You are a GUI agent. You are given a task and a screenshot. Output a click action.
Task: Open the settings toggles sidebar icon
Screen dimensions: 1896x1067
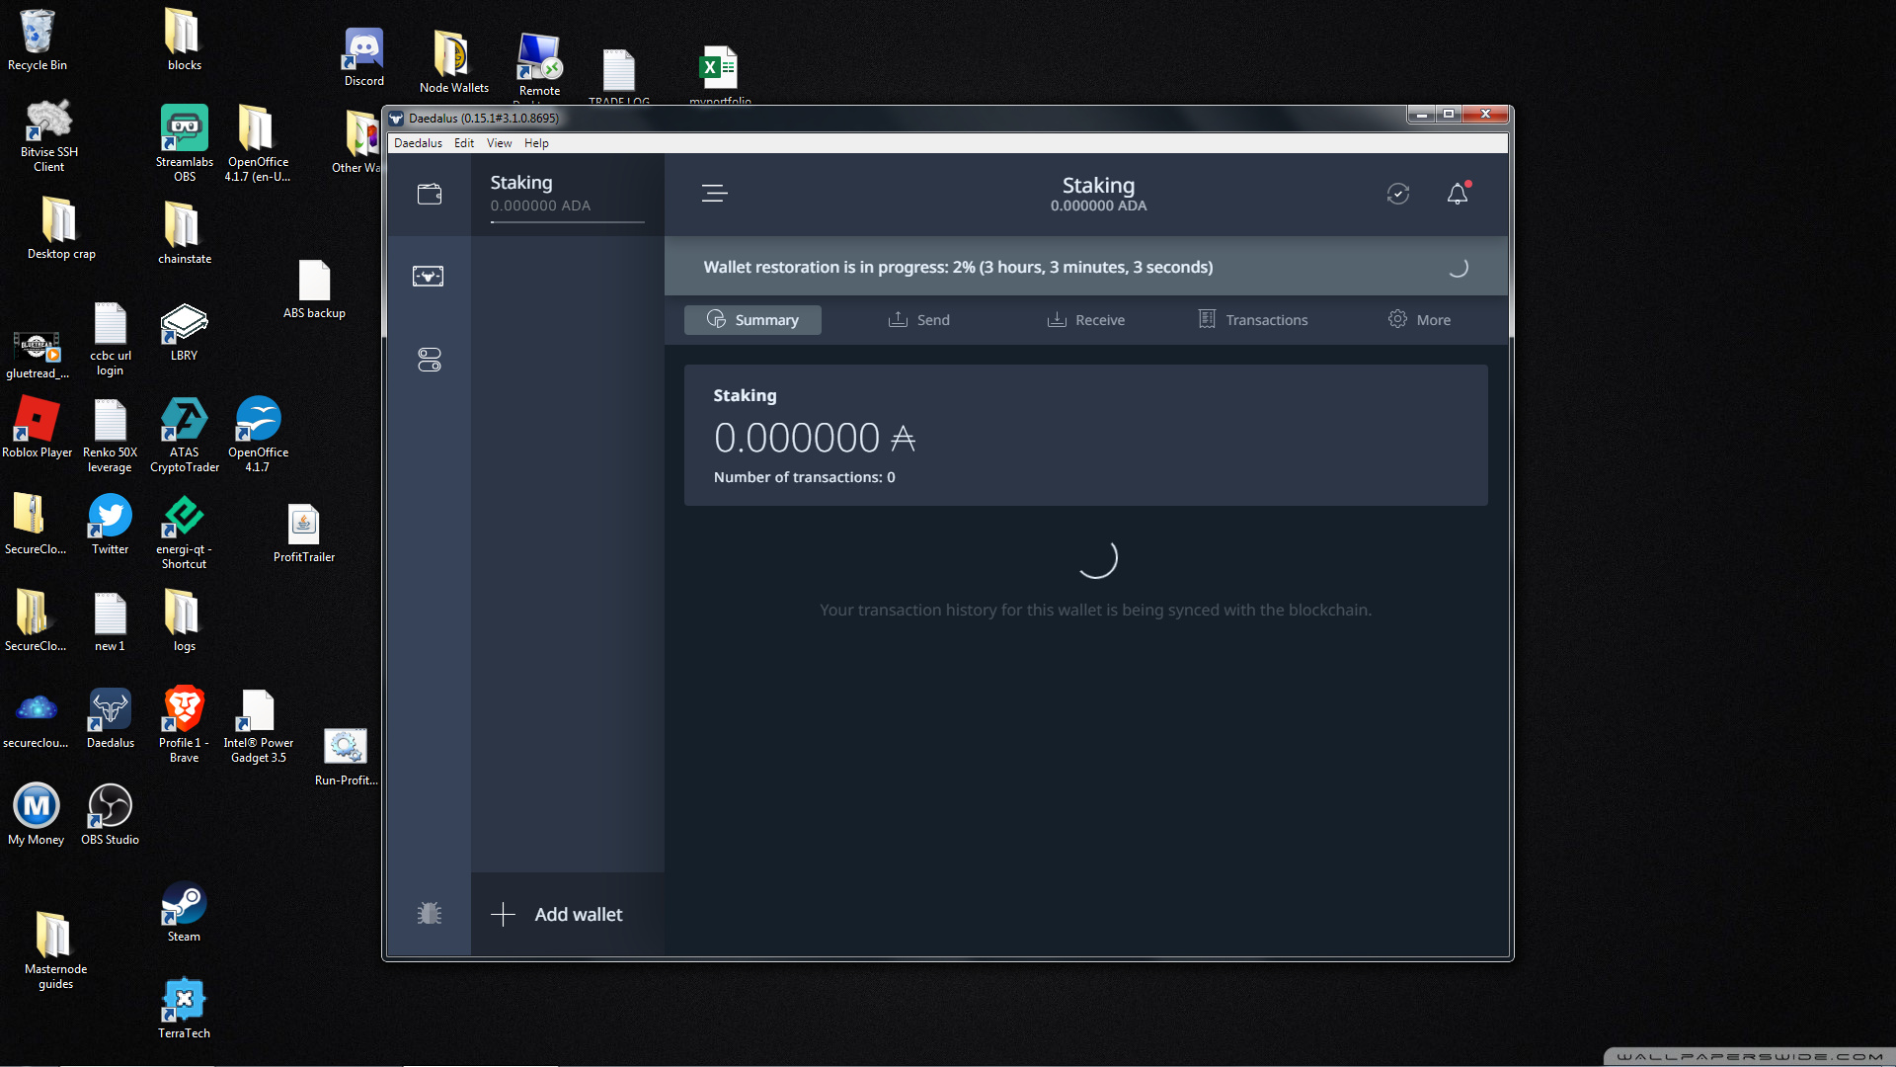429,360
